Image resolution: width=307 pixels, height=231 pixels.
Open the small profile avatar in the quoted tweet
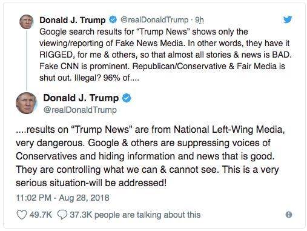[x=27, y=22]
